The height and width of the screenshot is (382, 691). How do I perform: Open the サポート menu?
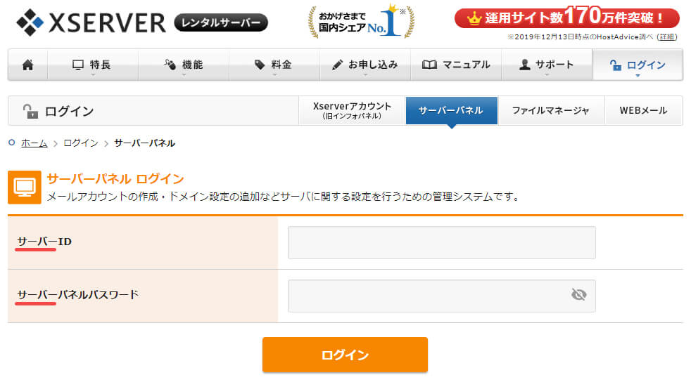[546, 65]
